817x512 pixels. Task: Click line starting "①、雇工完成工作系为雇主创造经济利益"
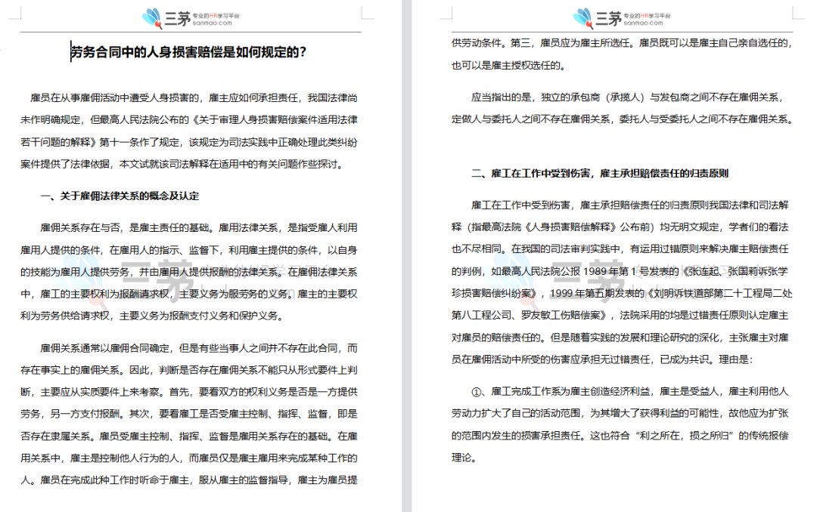[630, 391]
